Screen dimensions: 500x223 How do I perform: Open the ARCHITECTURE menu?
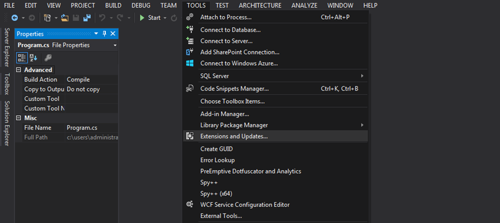click(x=260, y=5)
